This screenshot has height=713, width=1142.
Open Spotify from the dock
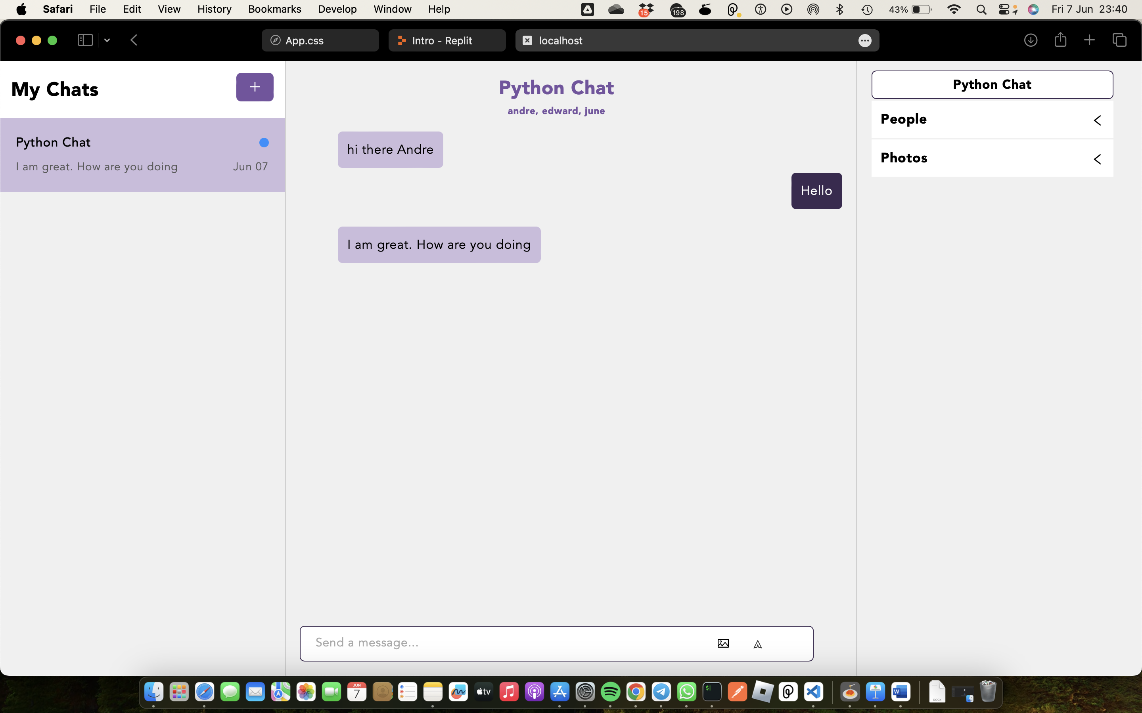pos(610,692)
